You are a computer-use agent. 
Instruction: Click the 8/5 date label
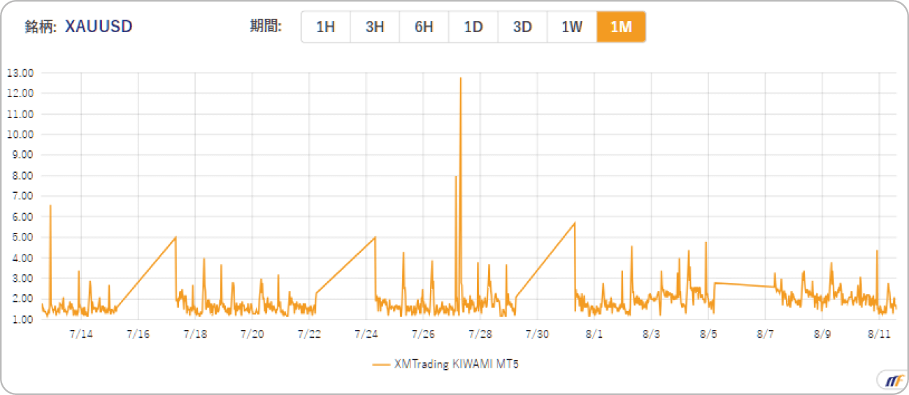tap(708, 333)
